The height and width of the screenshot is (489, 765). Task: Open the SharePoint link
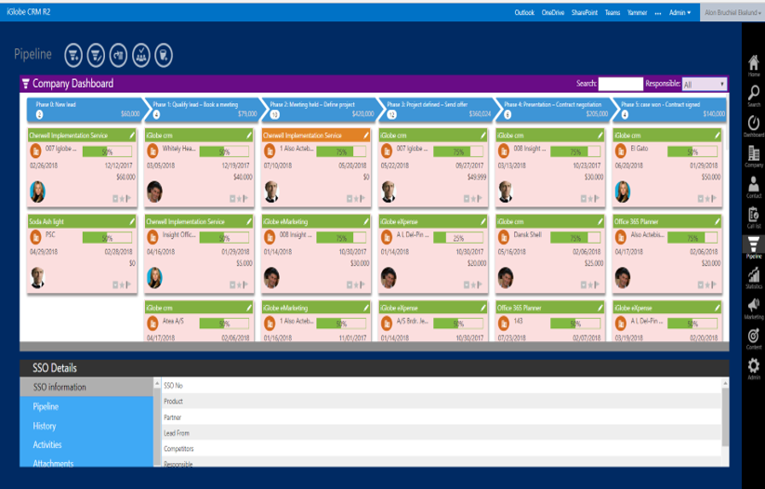pos(585,13)
